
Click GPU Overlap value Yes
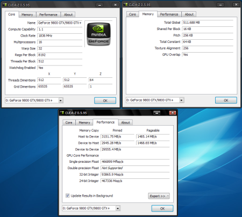click(x=208, y=55)
